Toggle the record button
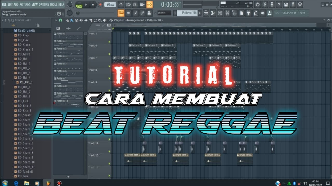Image resolution: width=332 pixels, height=186 pixels. click(100, 5)
